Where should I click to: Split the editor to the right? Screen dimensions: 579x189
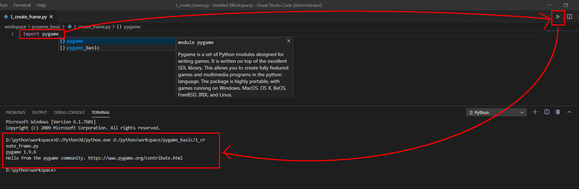coord(569,17)
